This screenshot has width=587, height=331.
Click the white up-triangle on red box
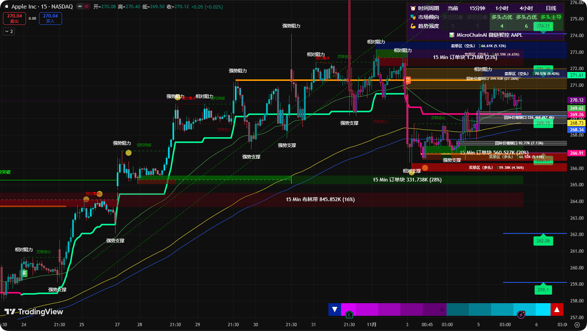[x=557, y=309]
